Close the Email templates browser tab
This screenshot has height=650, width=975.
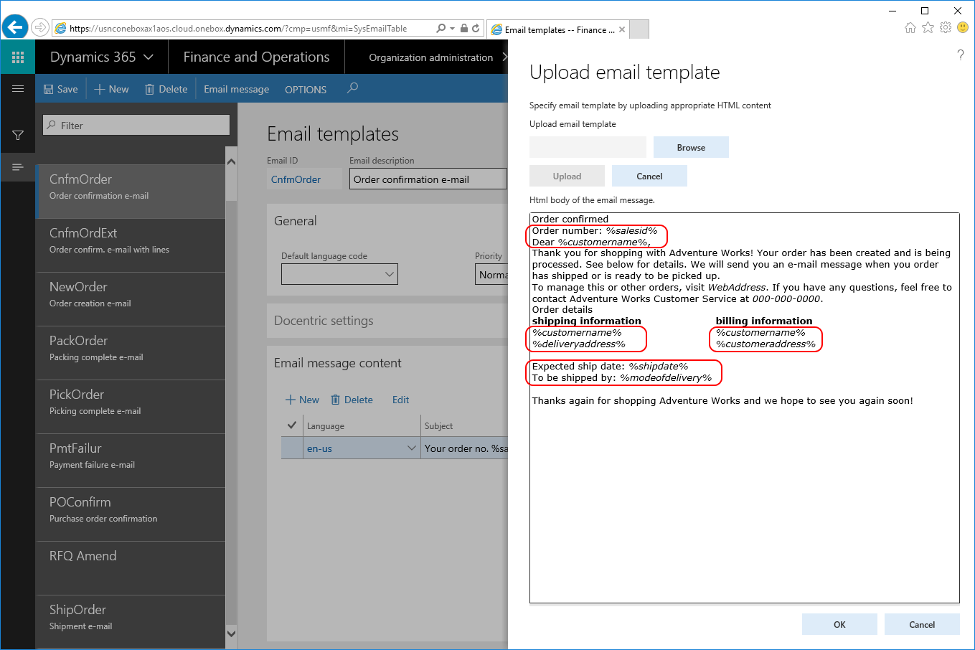pos(622,29)
